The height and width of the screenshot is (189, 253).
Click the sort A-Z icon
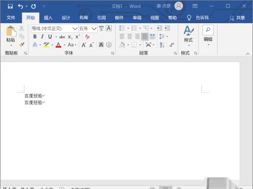pos(162,45)
